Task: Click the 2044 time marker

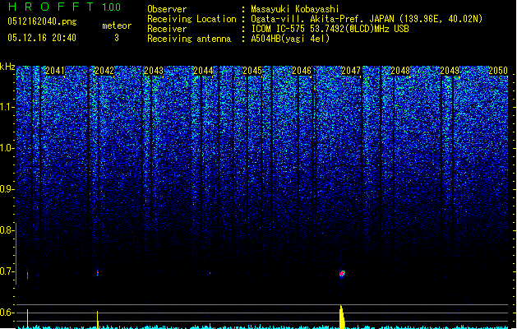Action: pyautogui.click(x=203, y=71)
